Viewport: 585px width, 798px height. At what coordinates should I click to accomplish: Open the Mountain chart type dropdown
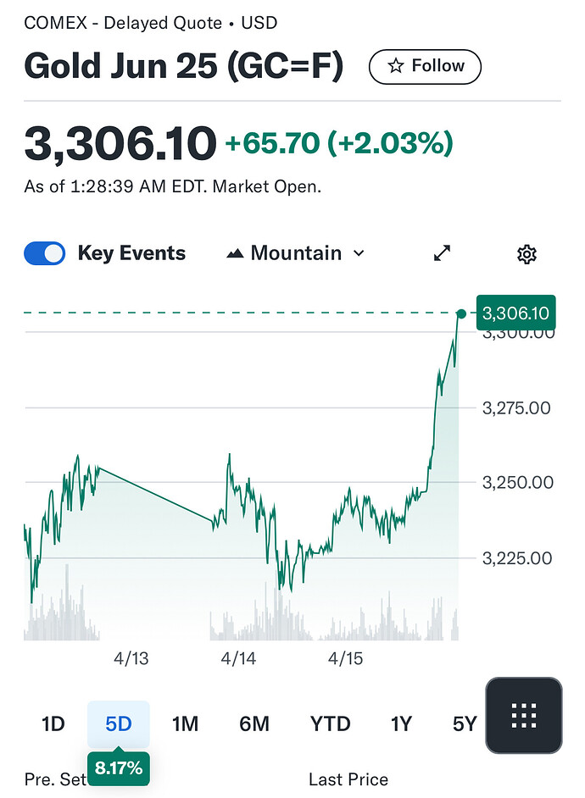(x=296, y=253)
